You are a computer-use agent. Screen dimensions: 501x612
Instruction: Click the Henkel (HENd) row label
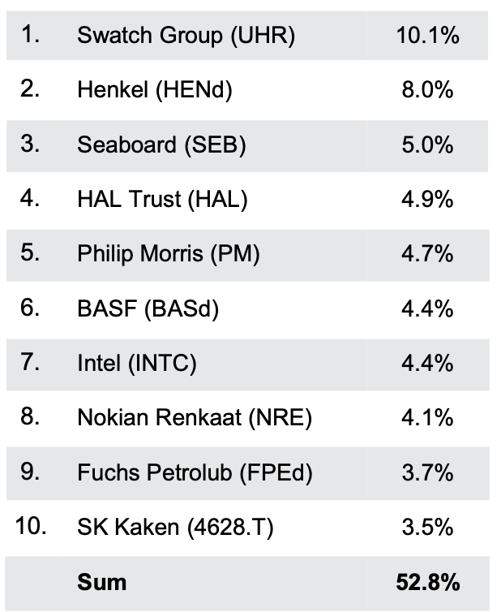tap(155, 90)
